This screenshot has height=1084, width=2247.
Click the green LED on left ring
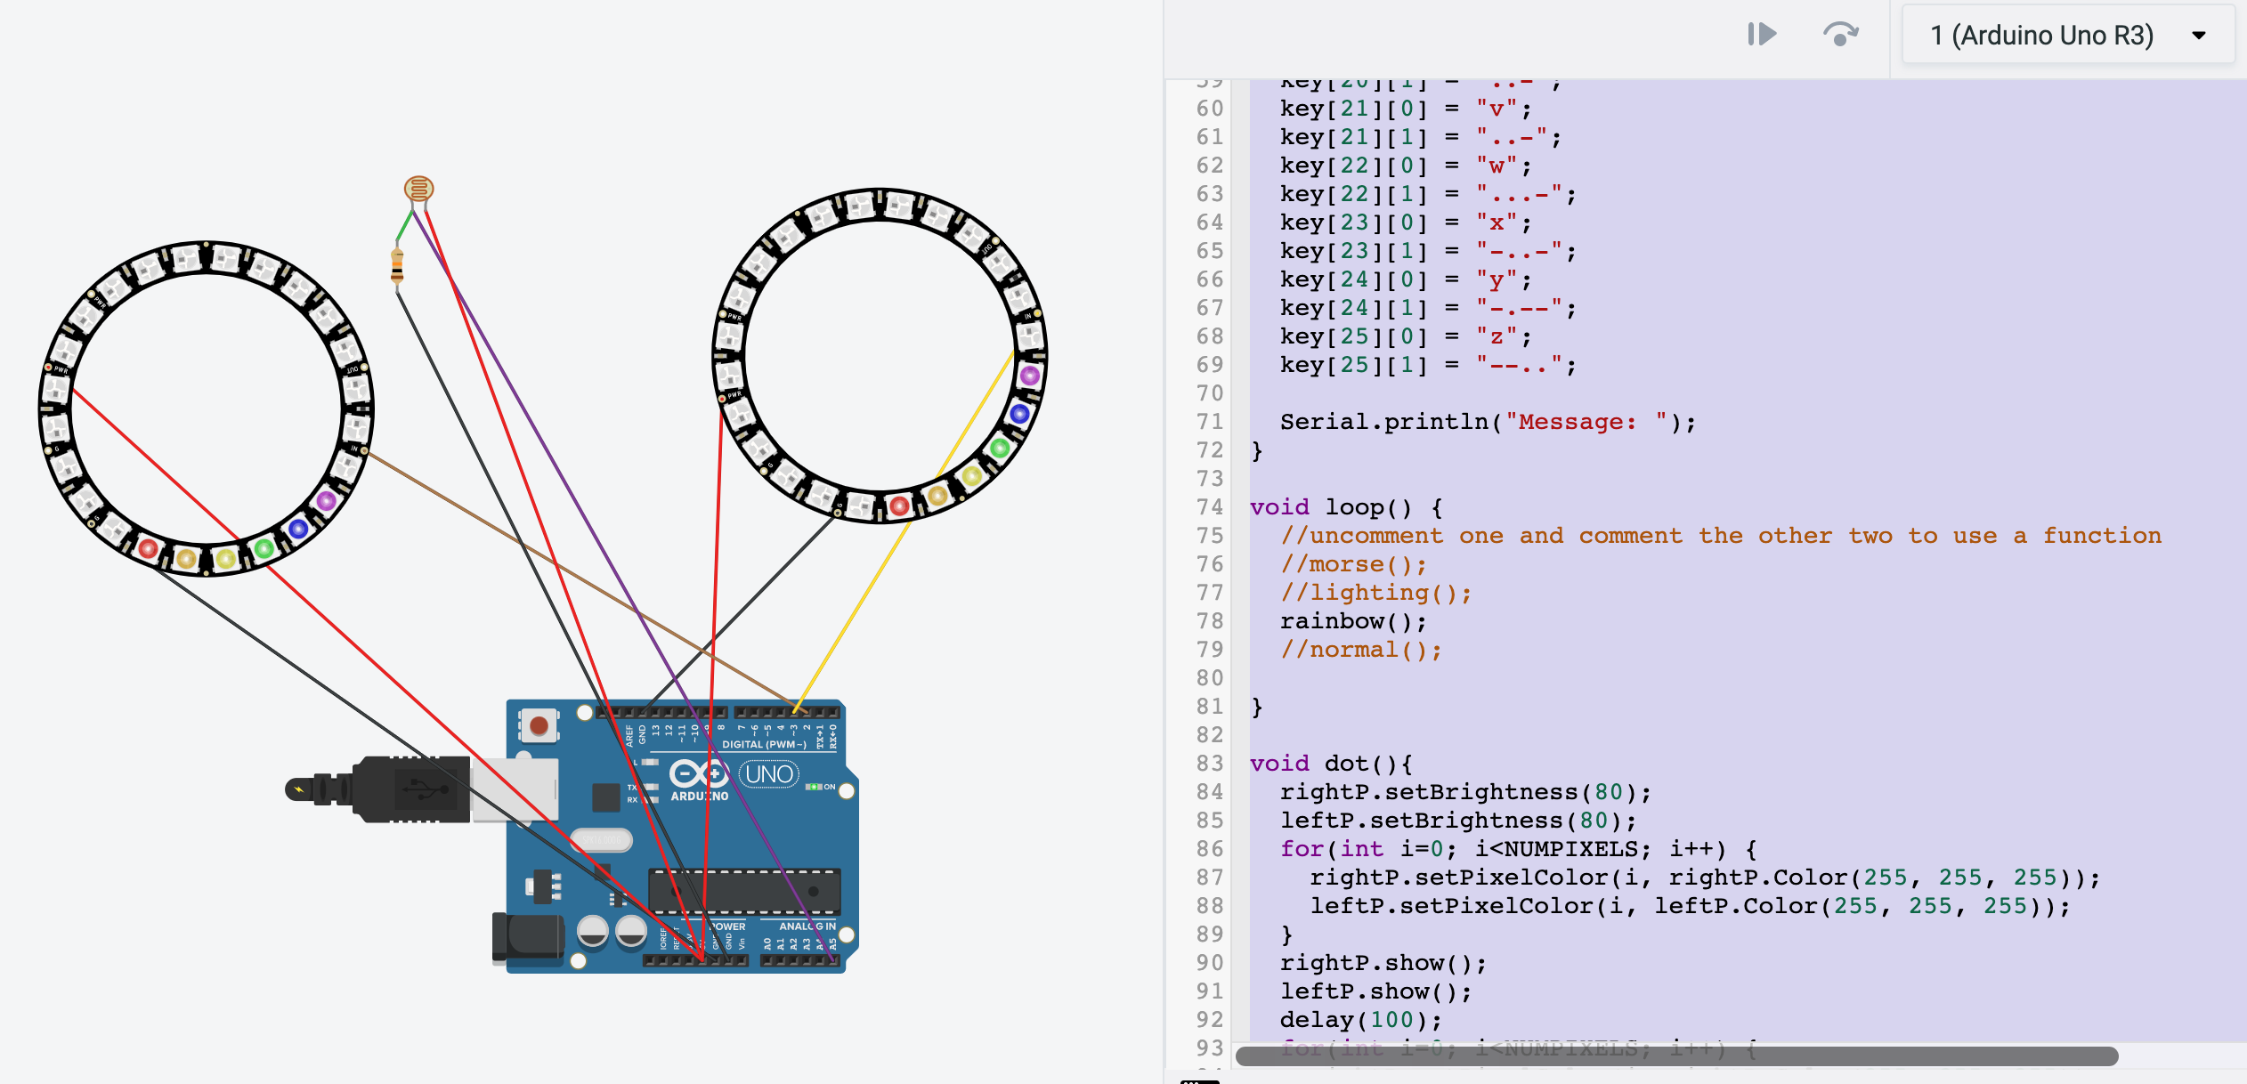pos(264,548)
